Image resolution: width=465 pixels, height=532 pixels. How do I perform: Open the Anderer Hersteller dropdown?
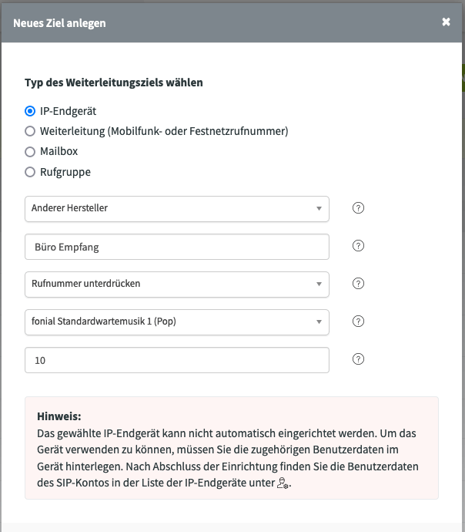177,209
